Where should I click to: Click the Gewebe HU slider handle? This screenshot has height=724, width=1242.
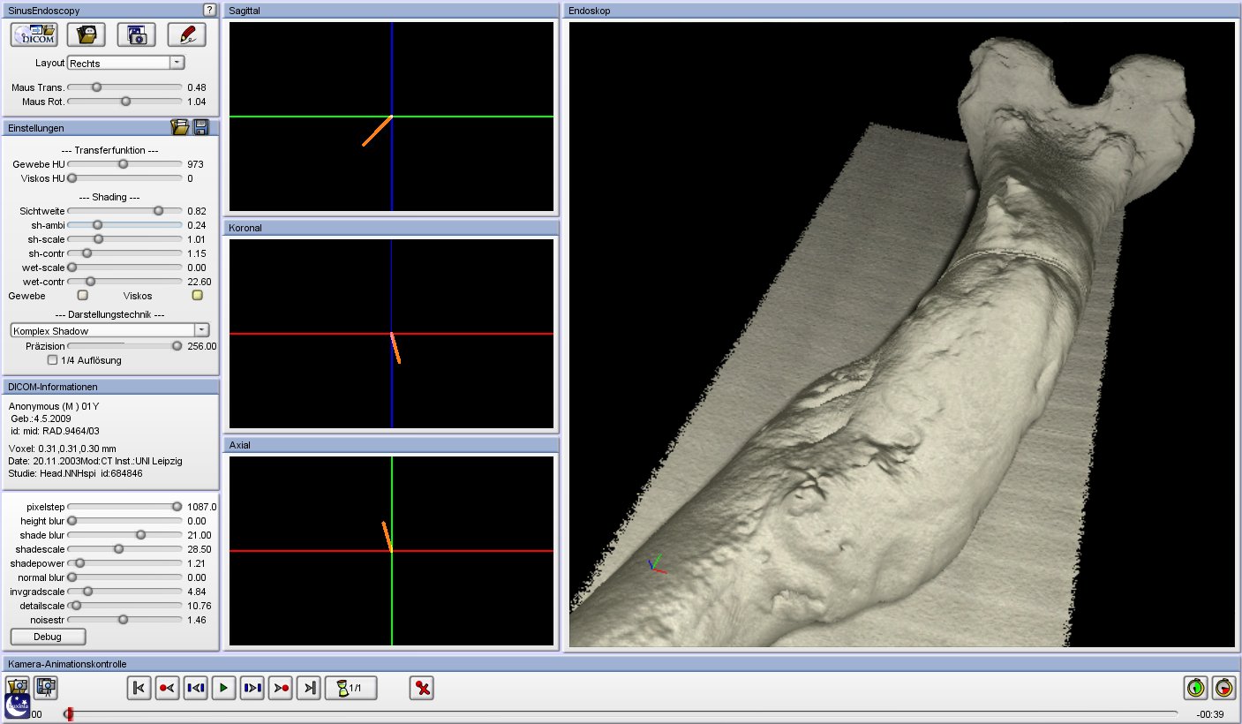[x=123, y=164]
